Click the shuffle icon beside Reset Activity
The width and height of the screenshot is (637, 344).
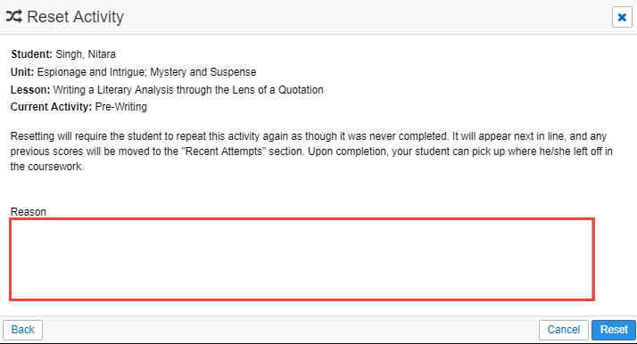coord(13,17)
